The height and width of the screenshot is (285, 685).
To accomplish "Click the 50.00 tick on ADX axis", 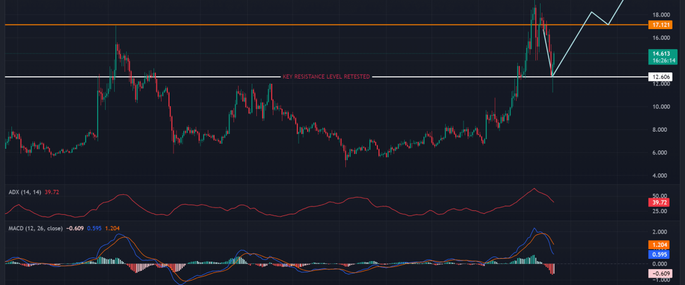I will point(660,195).
